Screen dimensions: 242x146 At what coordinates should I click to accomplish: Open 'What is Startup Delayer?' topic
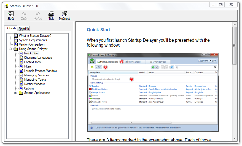point(35,36)
